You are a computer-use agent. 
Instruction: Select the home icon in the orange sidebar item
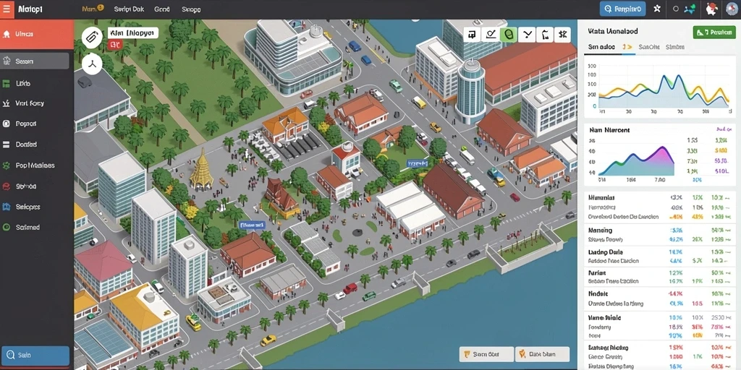click(x=6, y=34)
